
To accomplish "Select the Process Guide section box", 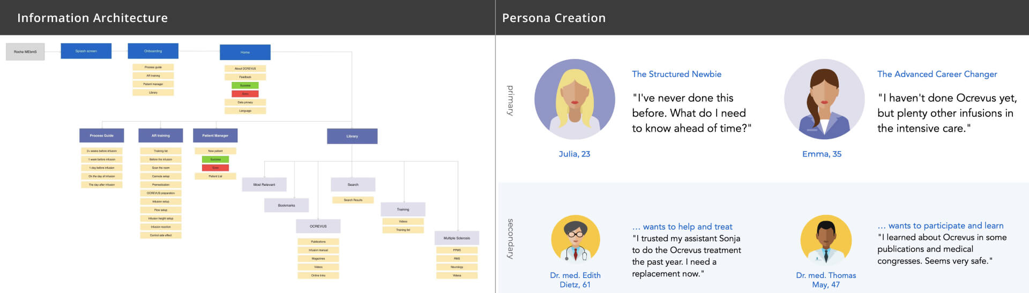I will pos(102,136).
